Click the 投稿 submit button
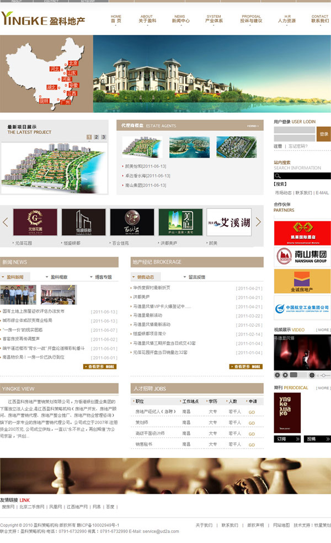Image resolution: width=331 pixels, height=543 pixels. pyautogui.click(x=317, y=438)
